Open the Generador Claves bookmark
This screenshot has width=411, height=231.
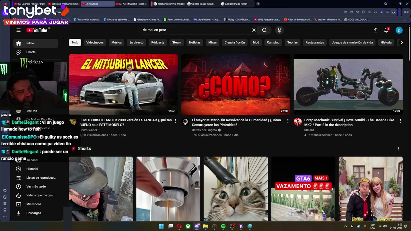coord(147,20)
